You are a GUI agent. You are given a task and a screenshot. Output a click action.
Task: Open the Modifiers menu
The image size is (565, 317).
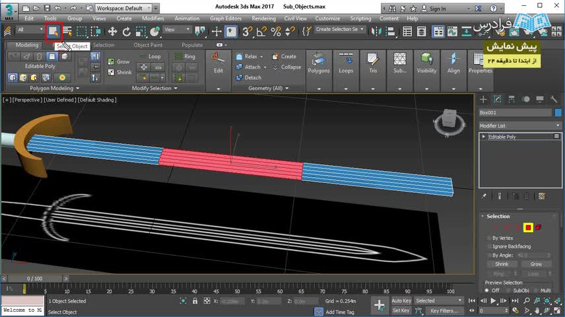point(153,18)
